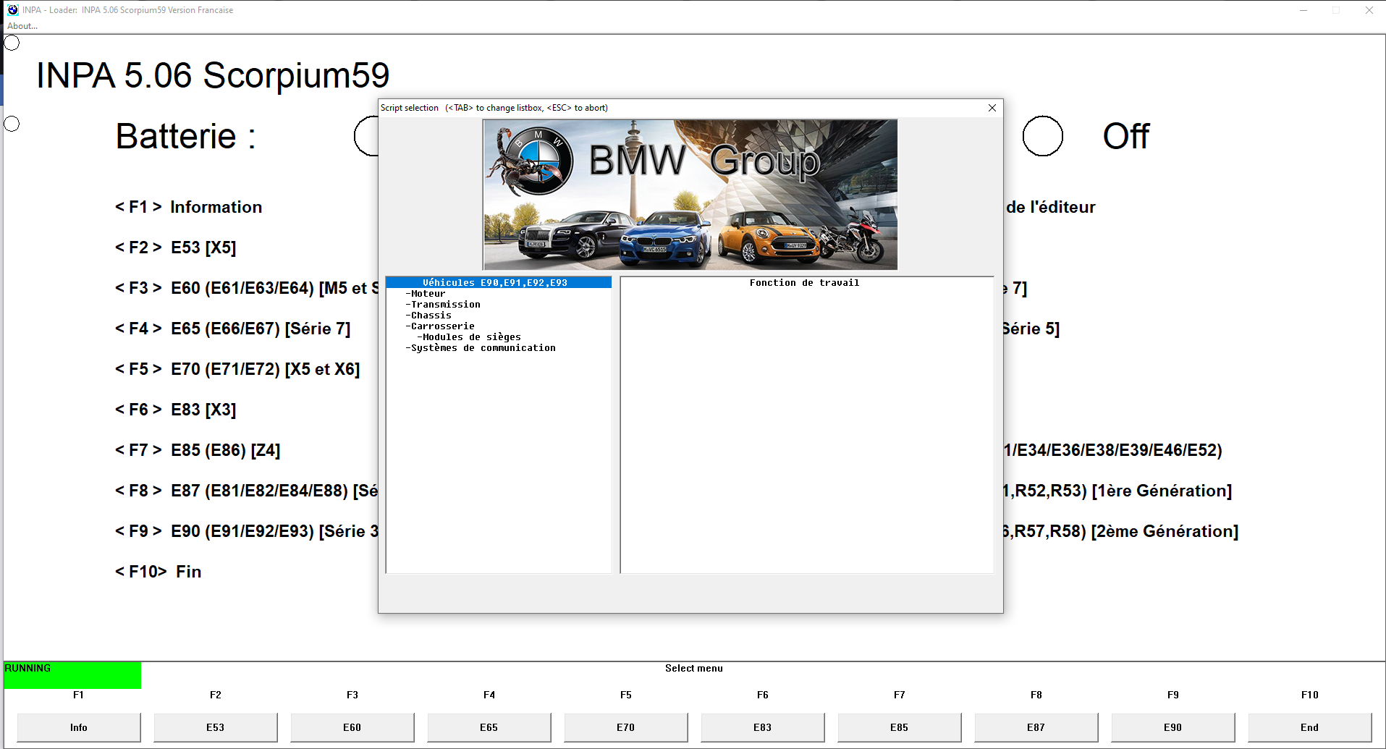Click the 'INPA 5.06 Scorpium59' heading
Screen dimensions: 1386x749
(x=213, y=75)
